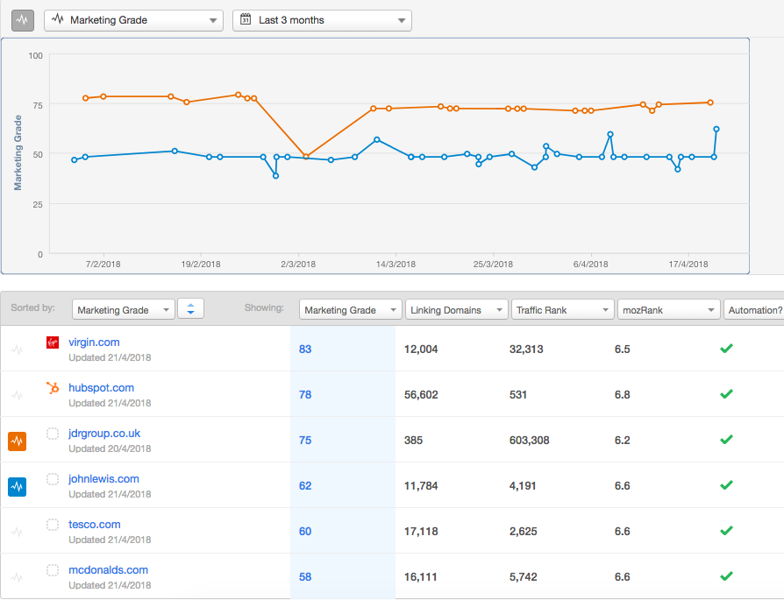This screenshot has height=600, width=784.
Task: Toggle chart line for virgin.com
Action: 17,349
